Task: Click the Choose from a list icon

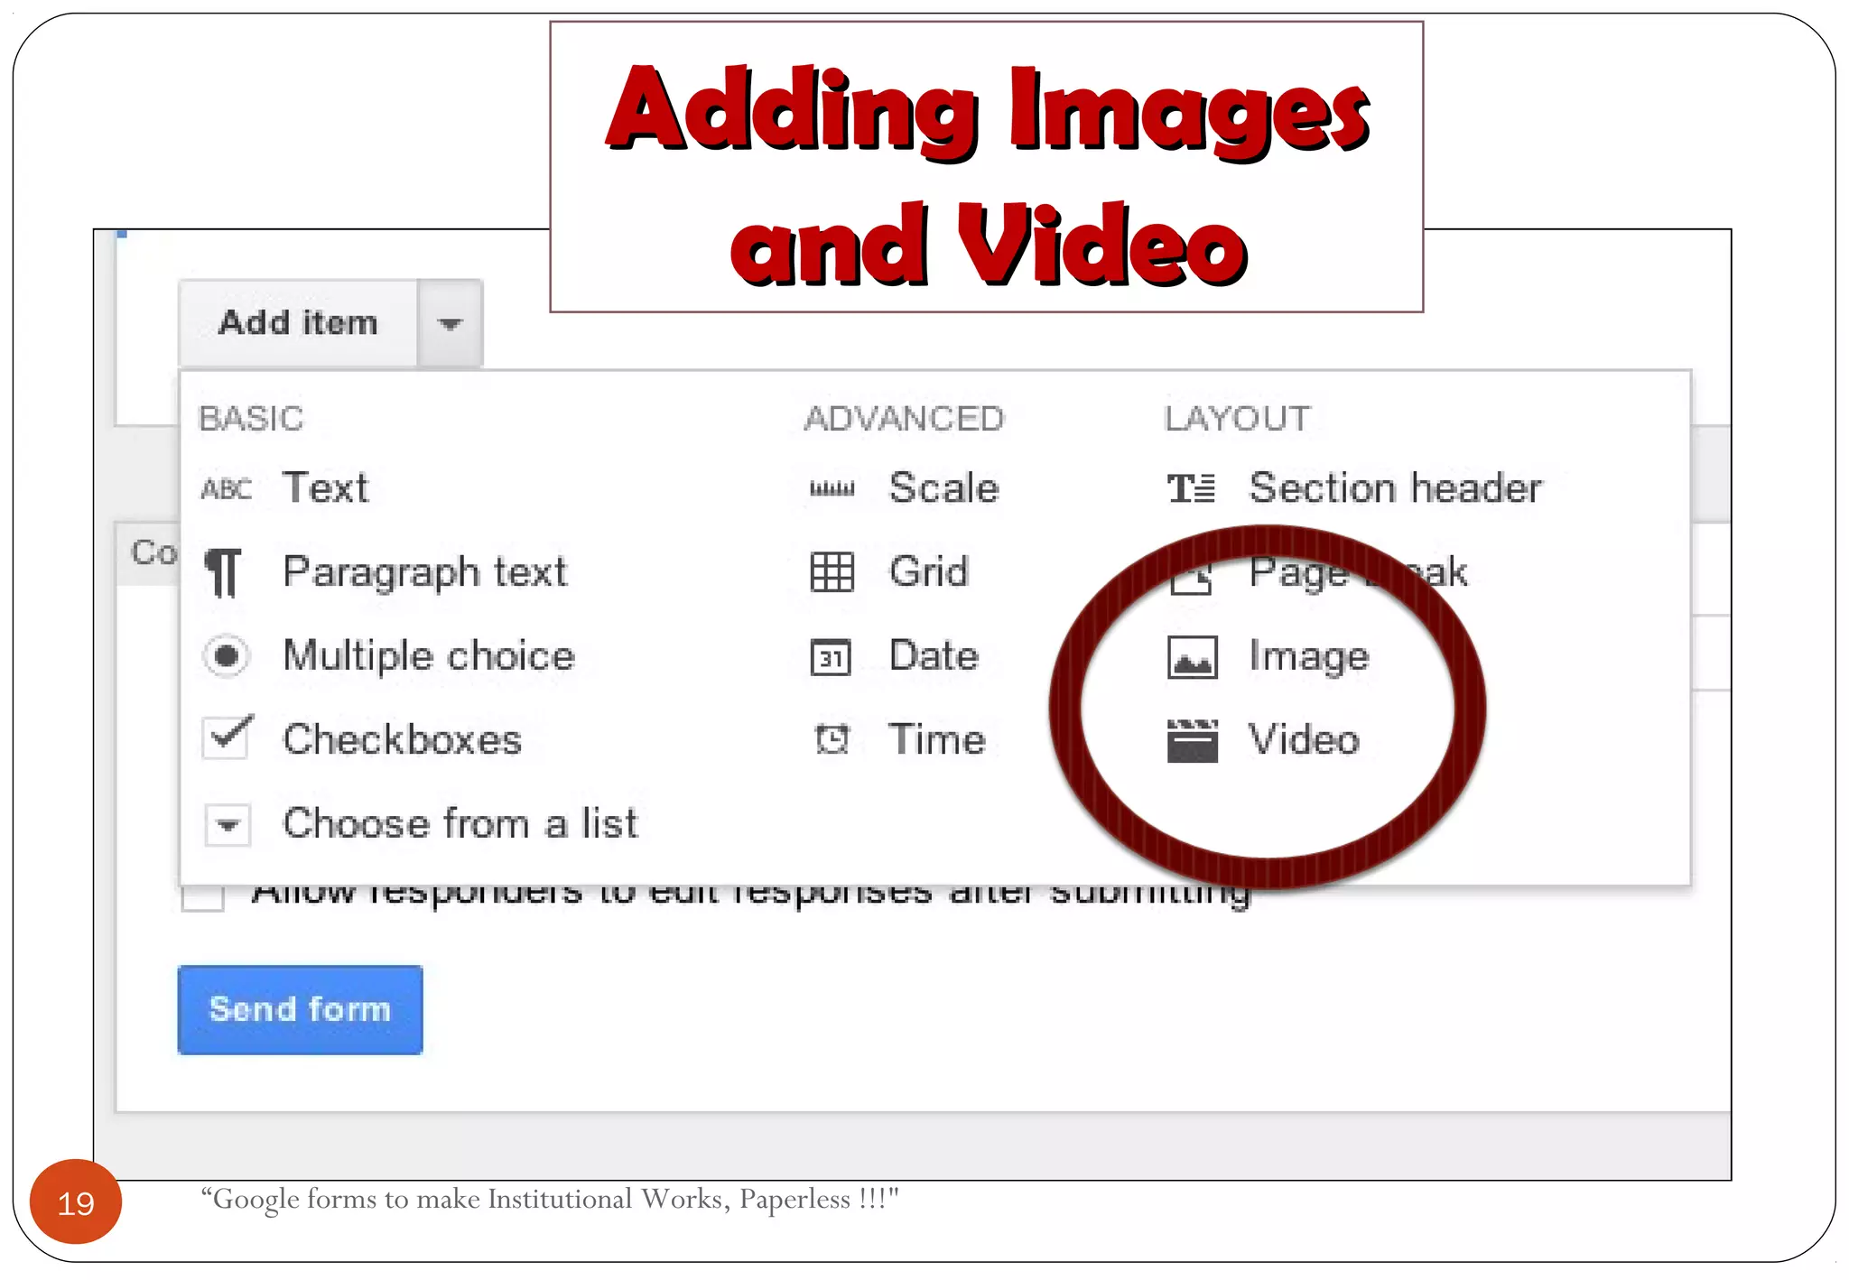Action: (x=227, y=824)
